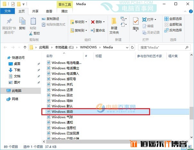The width and height of the screenshot is (194, 150).
Task: Open the New item dropdown icon
Action: 123,19
